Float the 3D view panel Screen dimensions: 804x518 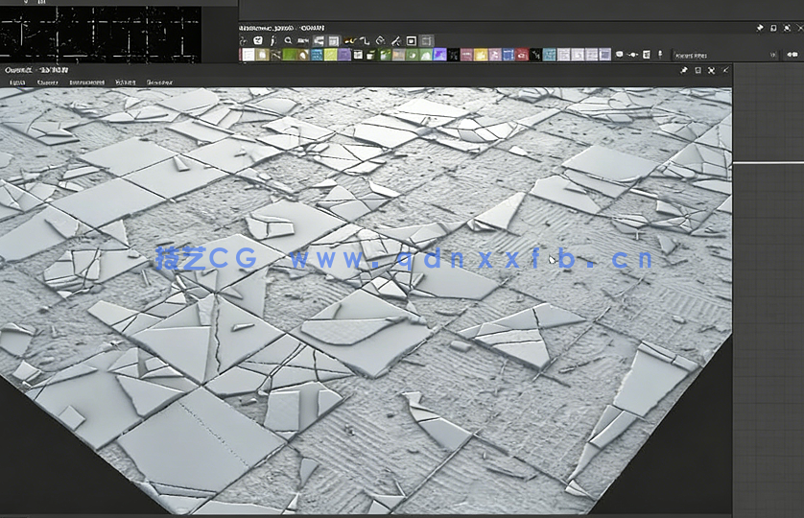pos(698,70)
